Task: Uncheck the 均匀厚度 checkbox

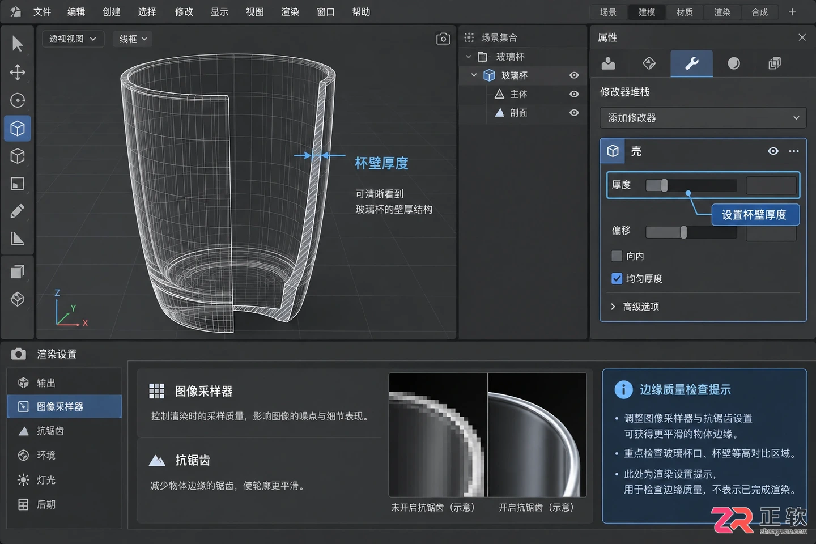Action: click(617, 278)
